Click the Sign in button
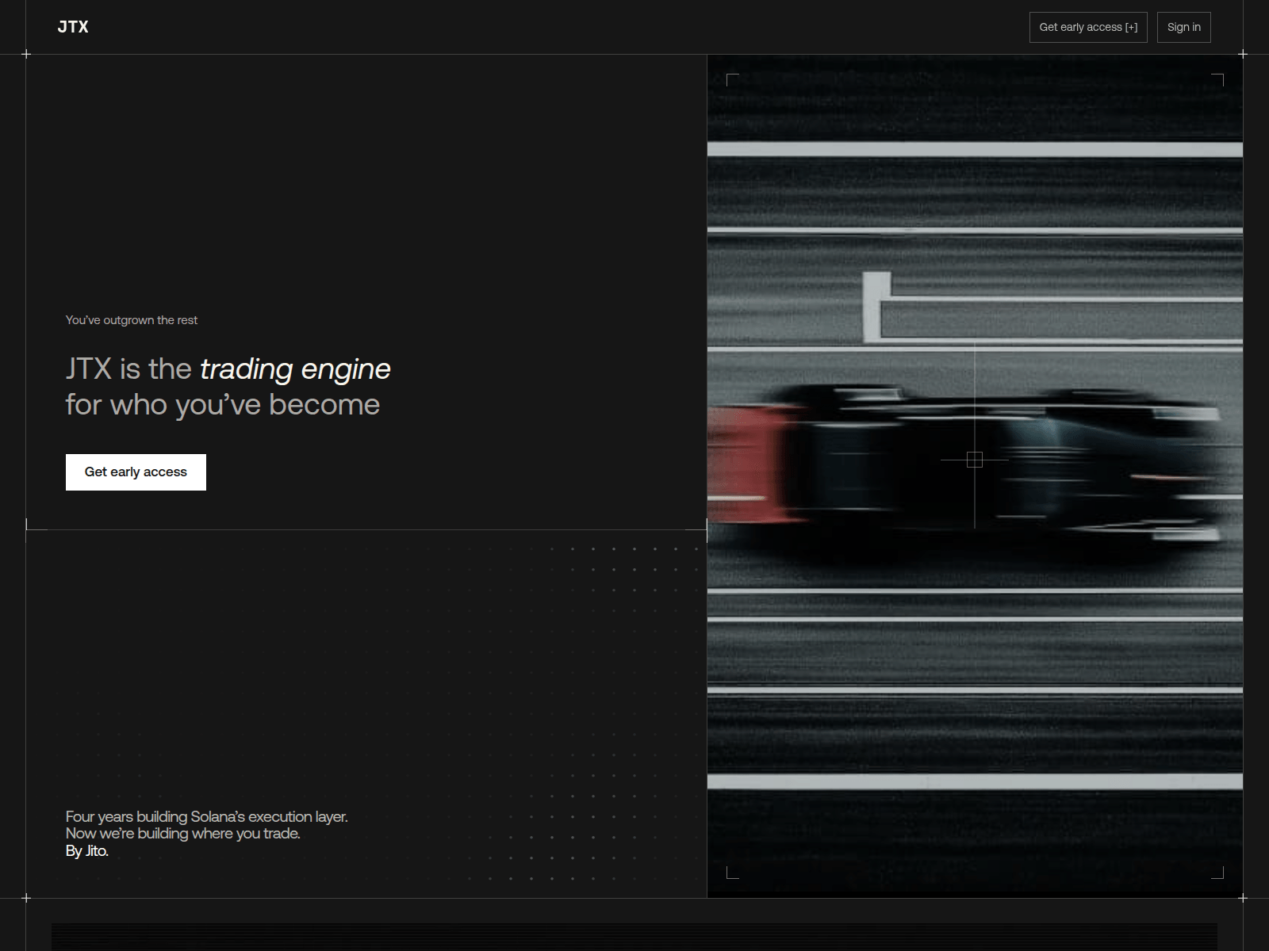1269x951 pixels. click(x=1183, y=27)
